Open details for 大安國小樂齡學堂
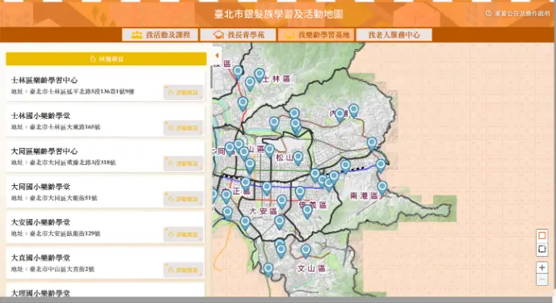The image size is (556, 303). [183, 234]
